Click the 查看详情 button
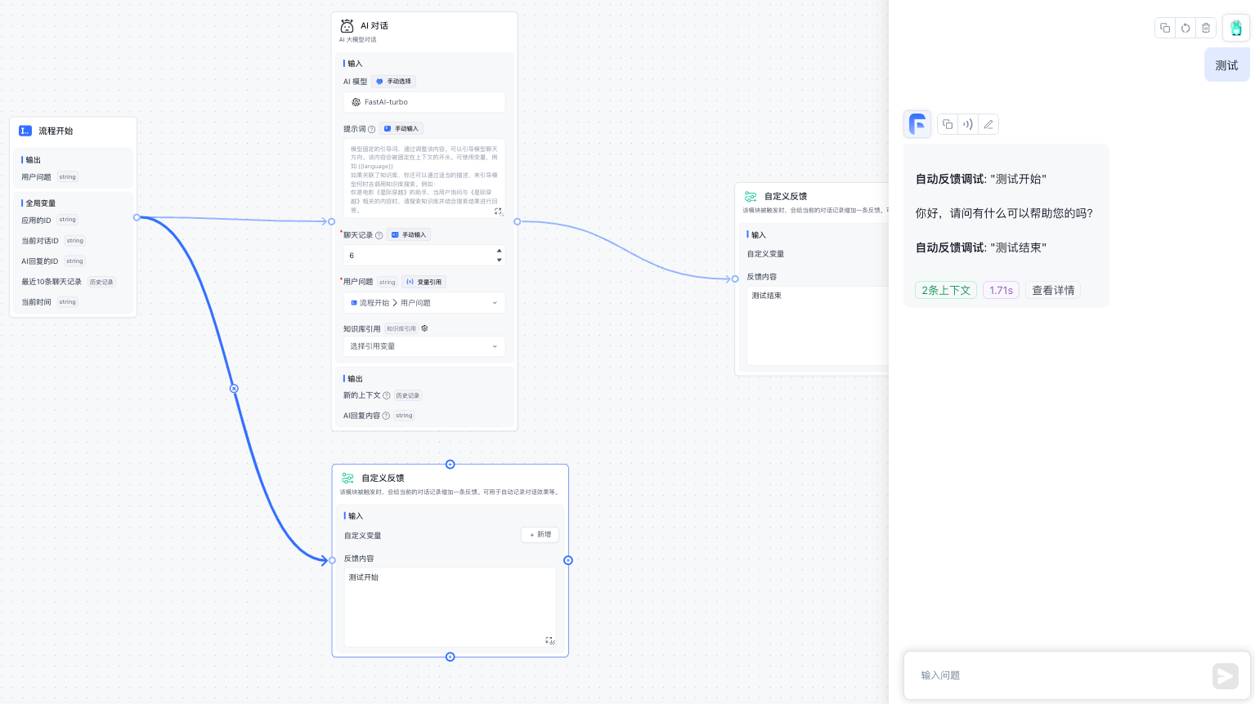Screen dimensions: 1255x704 coord(1053,290)
